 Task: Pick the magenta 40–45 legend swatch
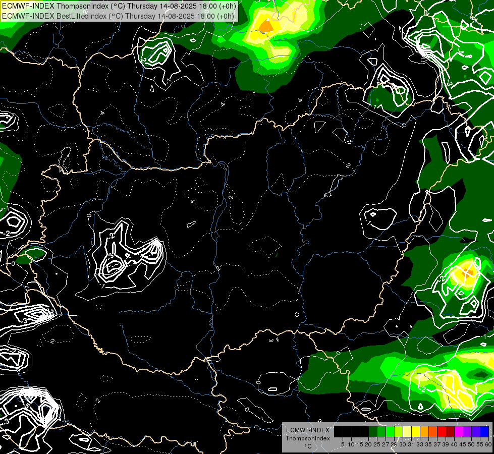pyautogui.click(x=459, y=431)
